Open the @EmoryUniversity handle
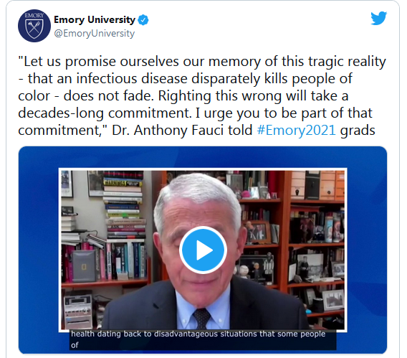Viewport: 407px width, 358px height. 94,34
